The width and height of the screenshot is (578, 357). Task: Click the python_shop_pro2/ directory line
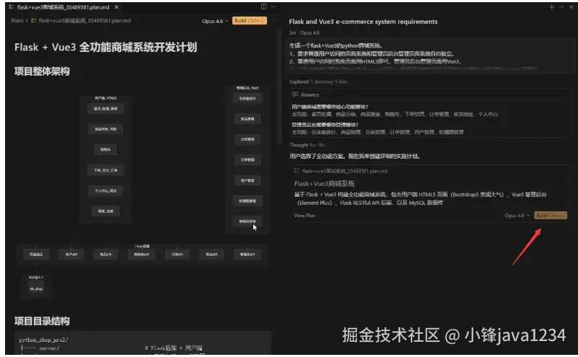click(x=43, y=340)
